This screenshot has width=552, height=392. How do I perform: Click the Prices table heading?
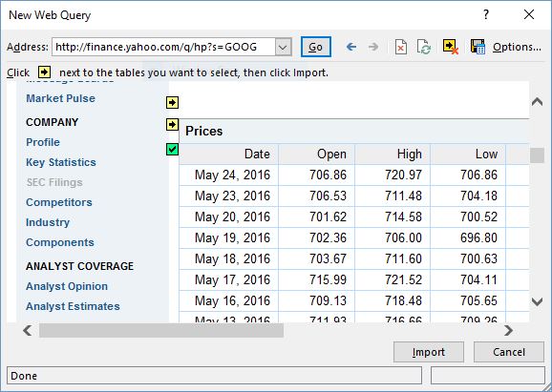click(204, 131)
